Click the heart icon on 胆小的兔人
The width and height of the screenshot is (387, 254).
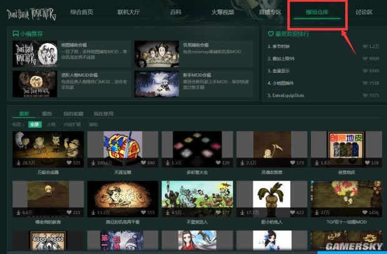[x=291, y=212]
